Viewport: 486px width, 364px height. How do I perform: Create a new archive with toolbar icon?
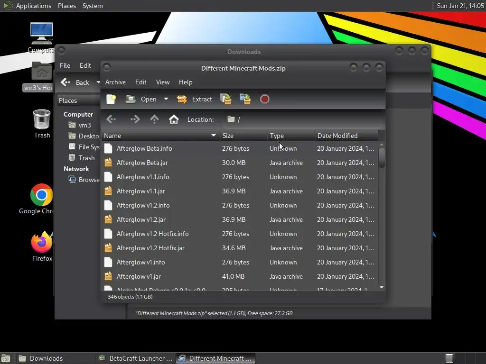point(111,99)
